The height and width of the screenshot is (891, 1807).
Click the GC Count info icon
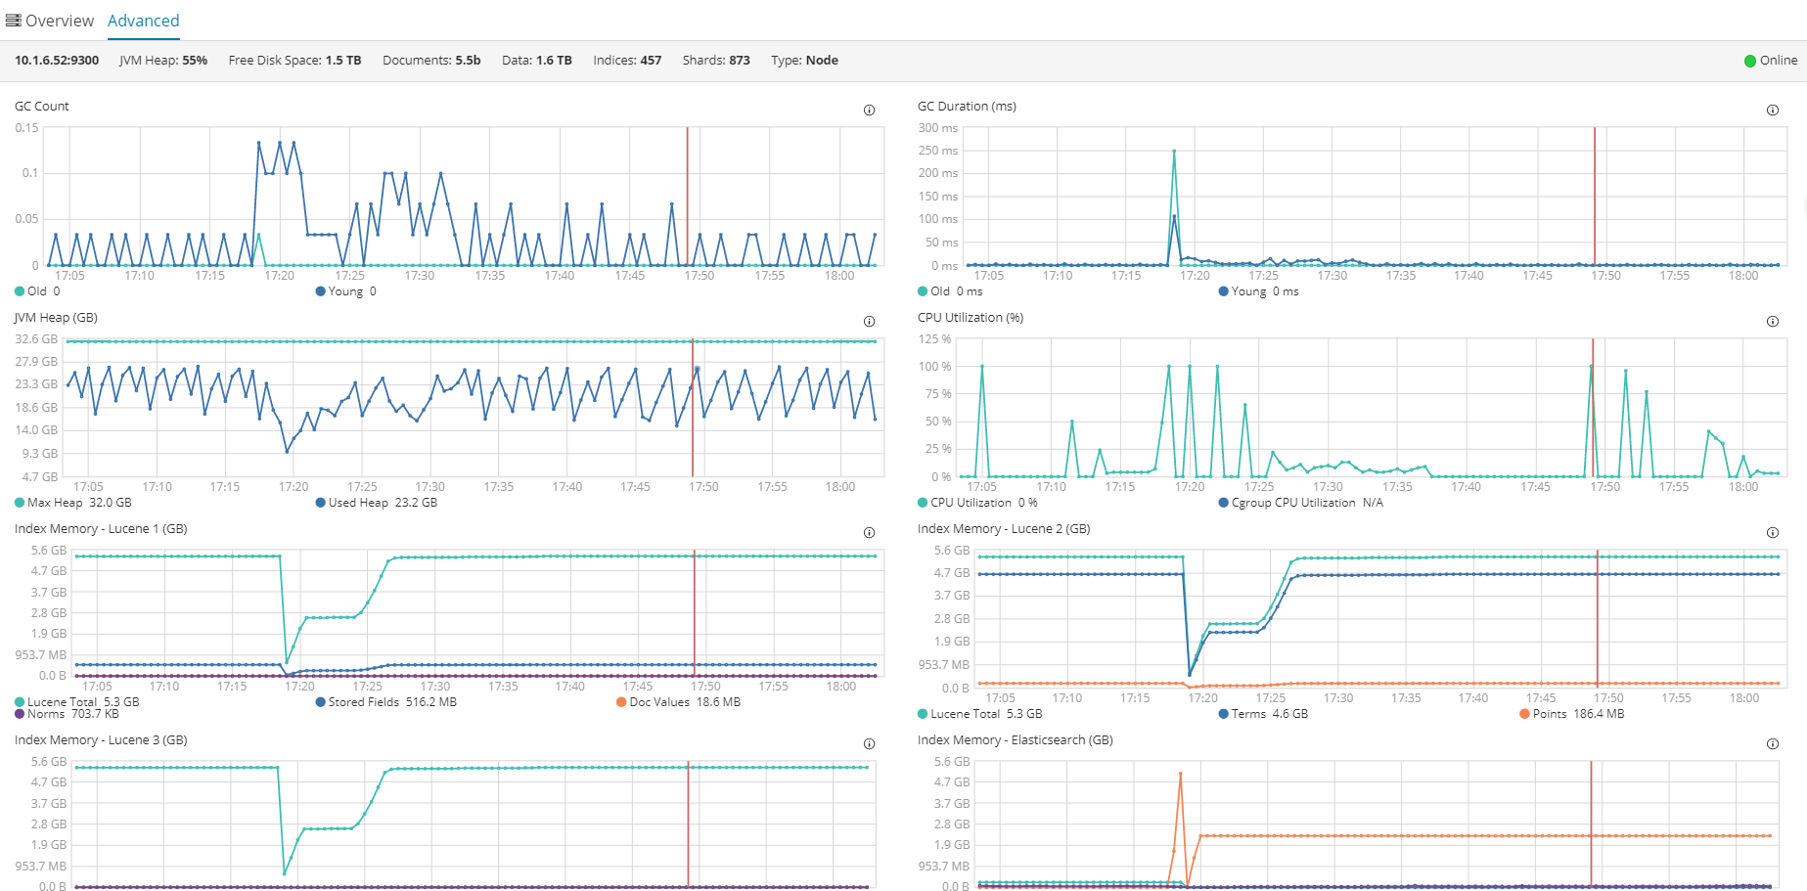(x=869, y=111)
